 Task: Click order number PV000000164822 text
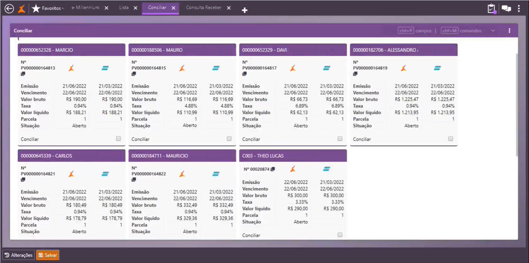[149, 174]
